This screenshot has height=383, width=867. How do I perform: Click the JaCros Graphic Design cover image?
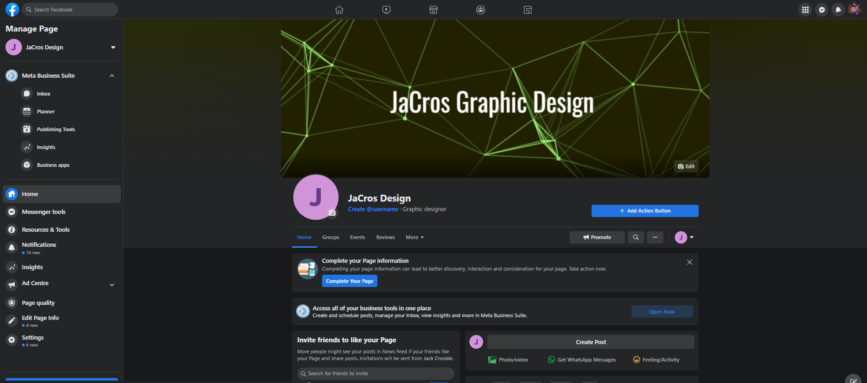[495, 98]
